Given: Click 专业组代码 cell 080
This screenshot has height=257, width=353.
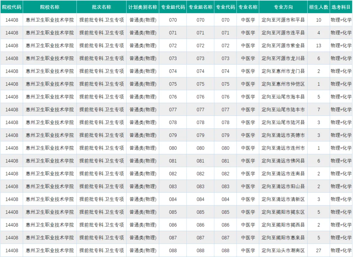Looking at the screenshot, I should pyautogui.click(x=173, y=148).
